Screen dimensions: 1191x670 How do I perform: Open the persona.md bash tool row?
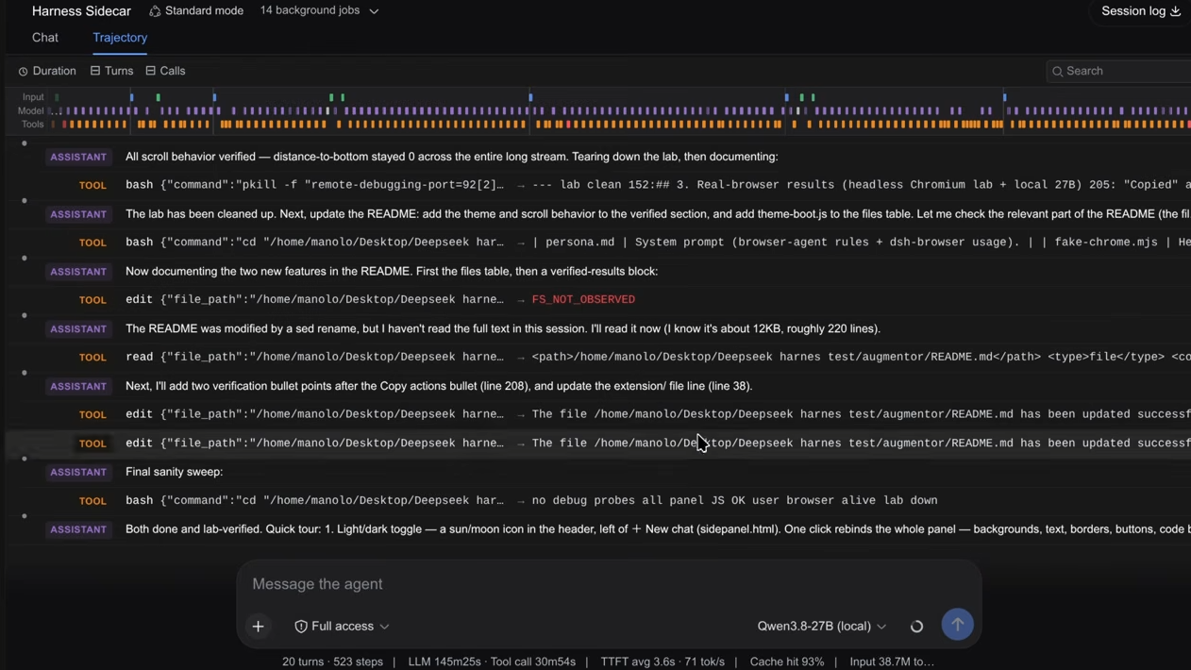[598, 243]
